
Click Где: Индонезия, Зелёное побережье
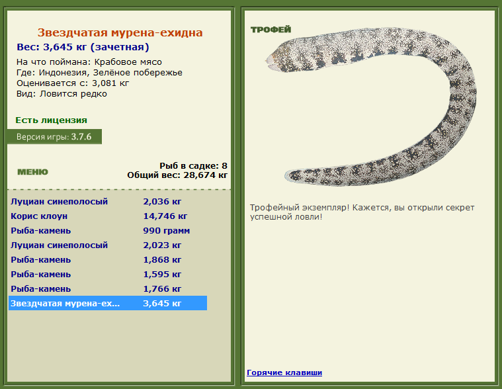click(x=100, y=73)
